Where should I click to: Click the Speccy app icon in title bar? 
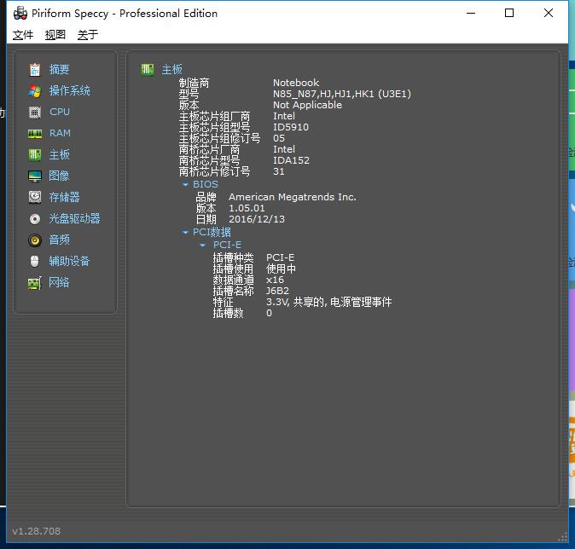click(20, 13)
